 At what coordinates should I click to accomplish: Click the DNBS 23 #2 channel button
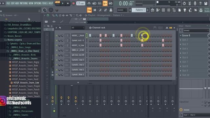(78, 50)
